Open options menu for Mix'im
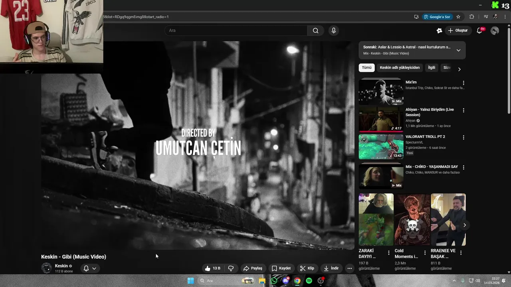Screen dimensions: 511x287 463,83
